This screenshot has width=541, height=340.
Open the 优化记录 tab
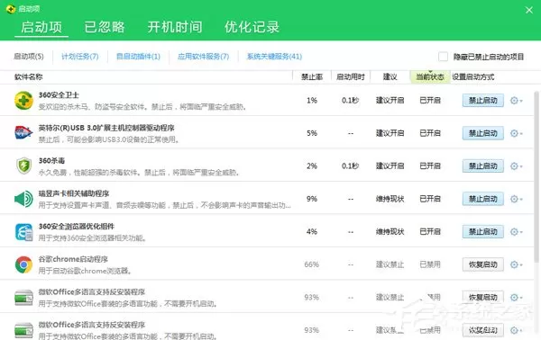pos(252,27)
